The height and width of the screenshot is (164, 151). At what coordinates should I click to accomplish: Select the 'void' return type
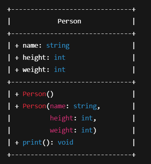(x=66, y=143)
